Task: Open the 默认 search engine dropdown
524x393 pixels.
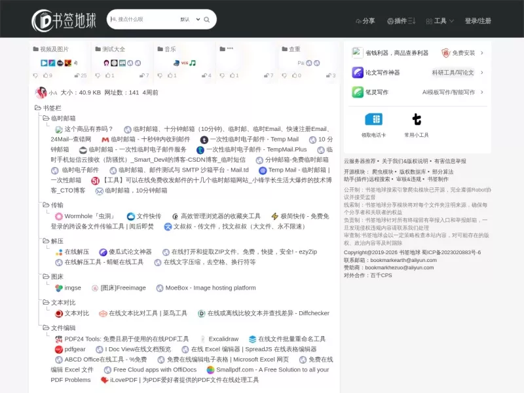Action: pyautogui.click(x=190, y=20)
